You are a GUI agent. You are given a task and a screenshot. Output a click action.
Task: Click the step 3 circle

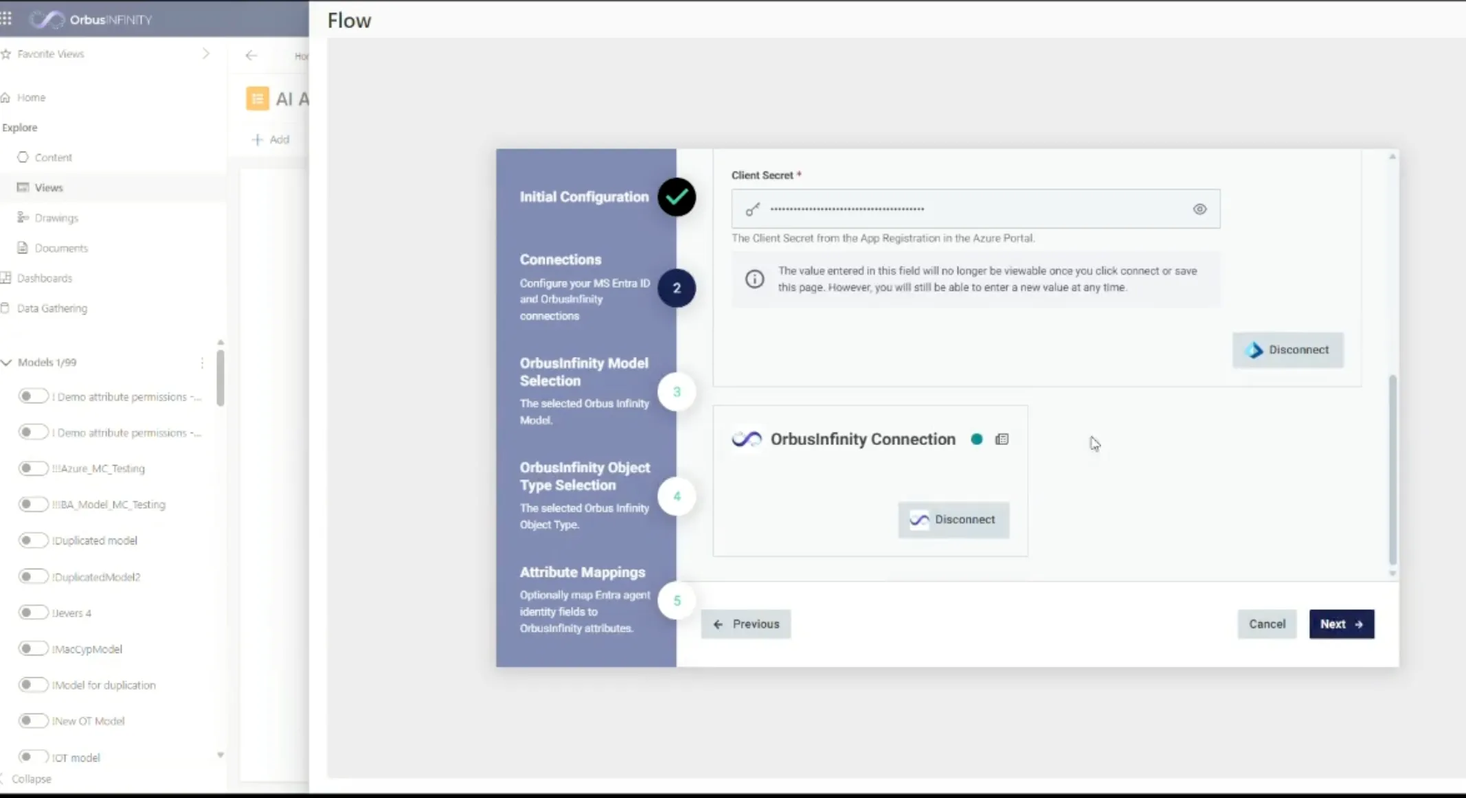pos(677,392)
